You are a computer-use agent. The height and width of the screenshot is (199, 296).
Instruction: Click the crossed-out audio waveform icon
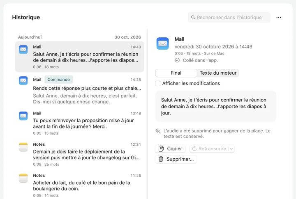pos(158,130)
